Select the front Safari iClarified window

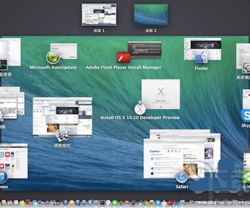point(174,158)
